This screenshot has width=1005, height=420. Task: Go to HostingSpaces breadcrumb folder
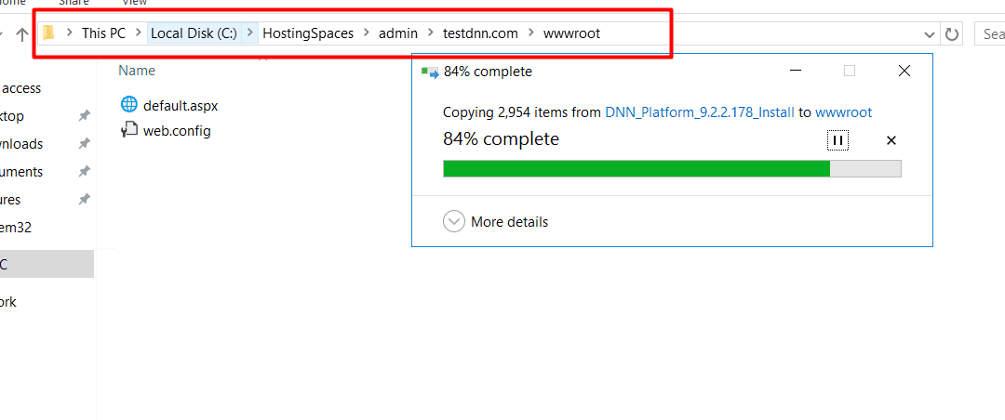coord(308,34)
